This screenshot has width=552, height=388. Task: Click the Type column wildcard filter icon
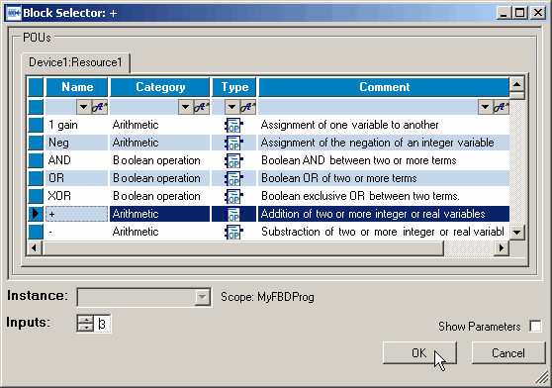248,107
